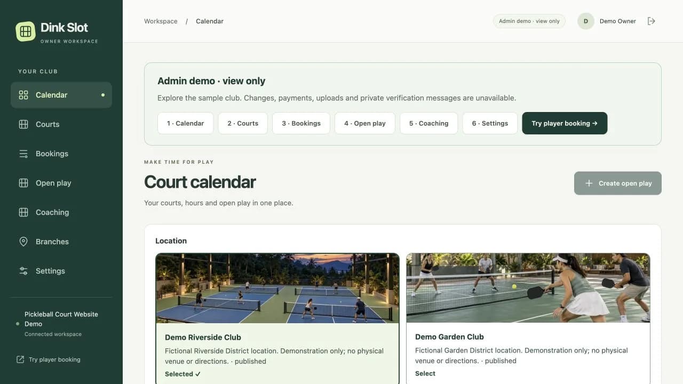
Task: Click the Open play icon in sidebar
Action: (x=23, y=183)
